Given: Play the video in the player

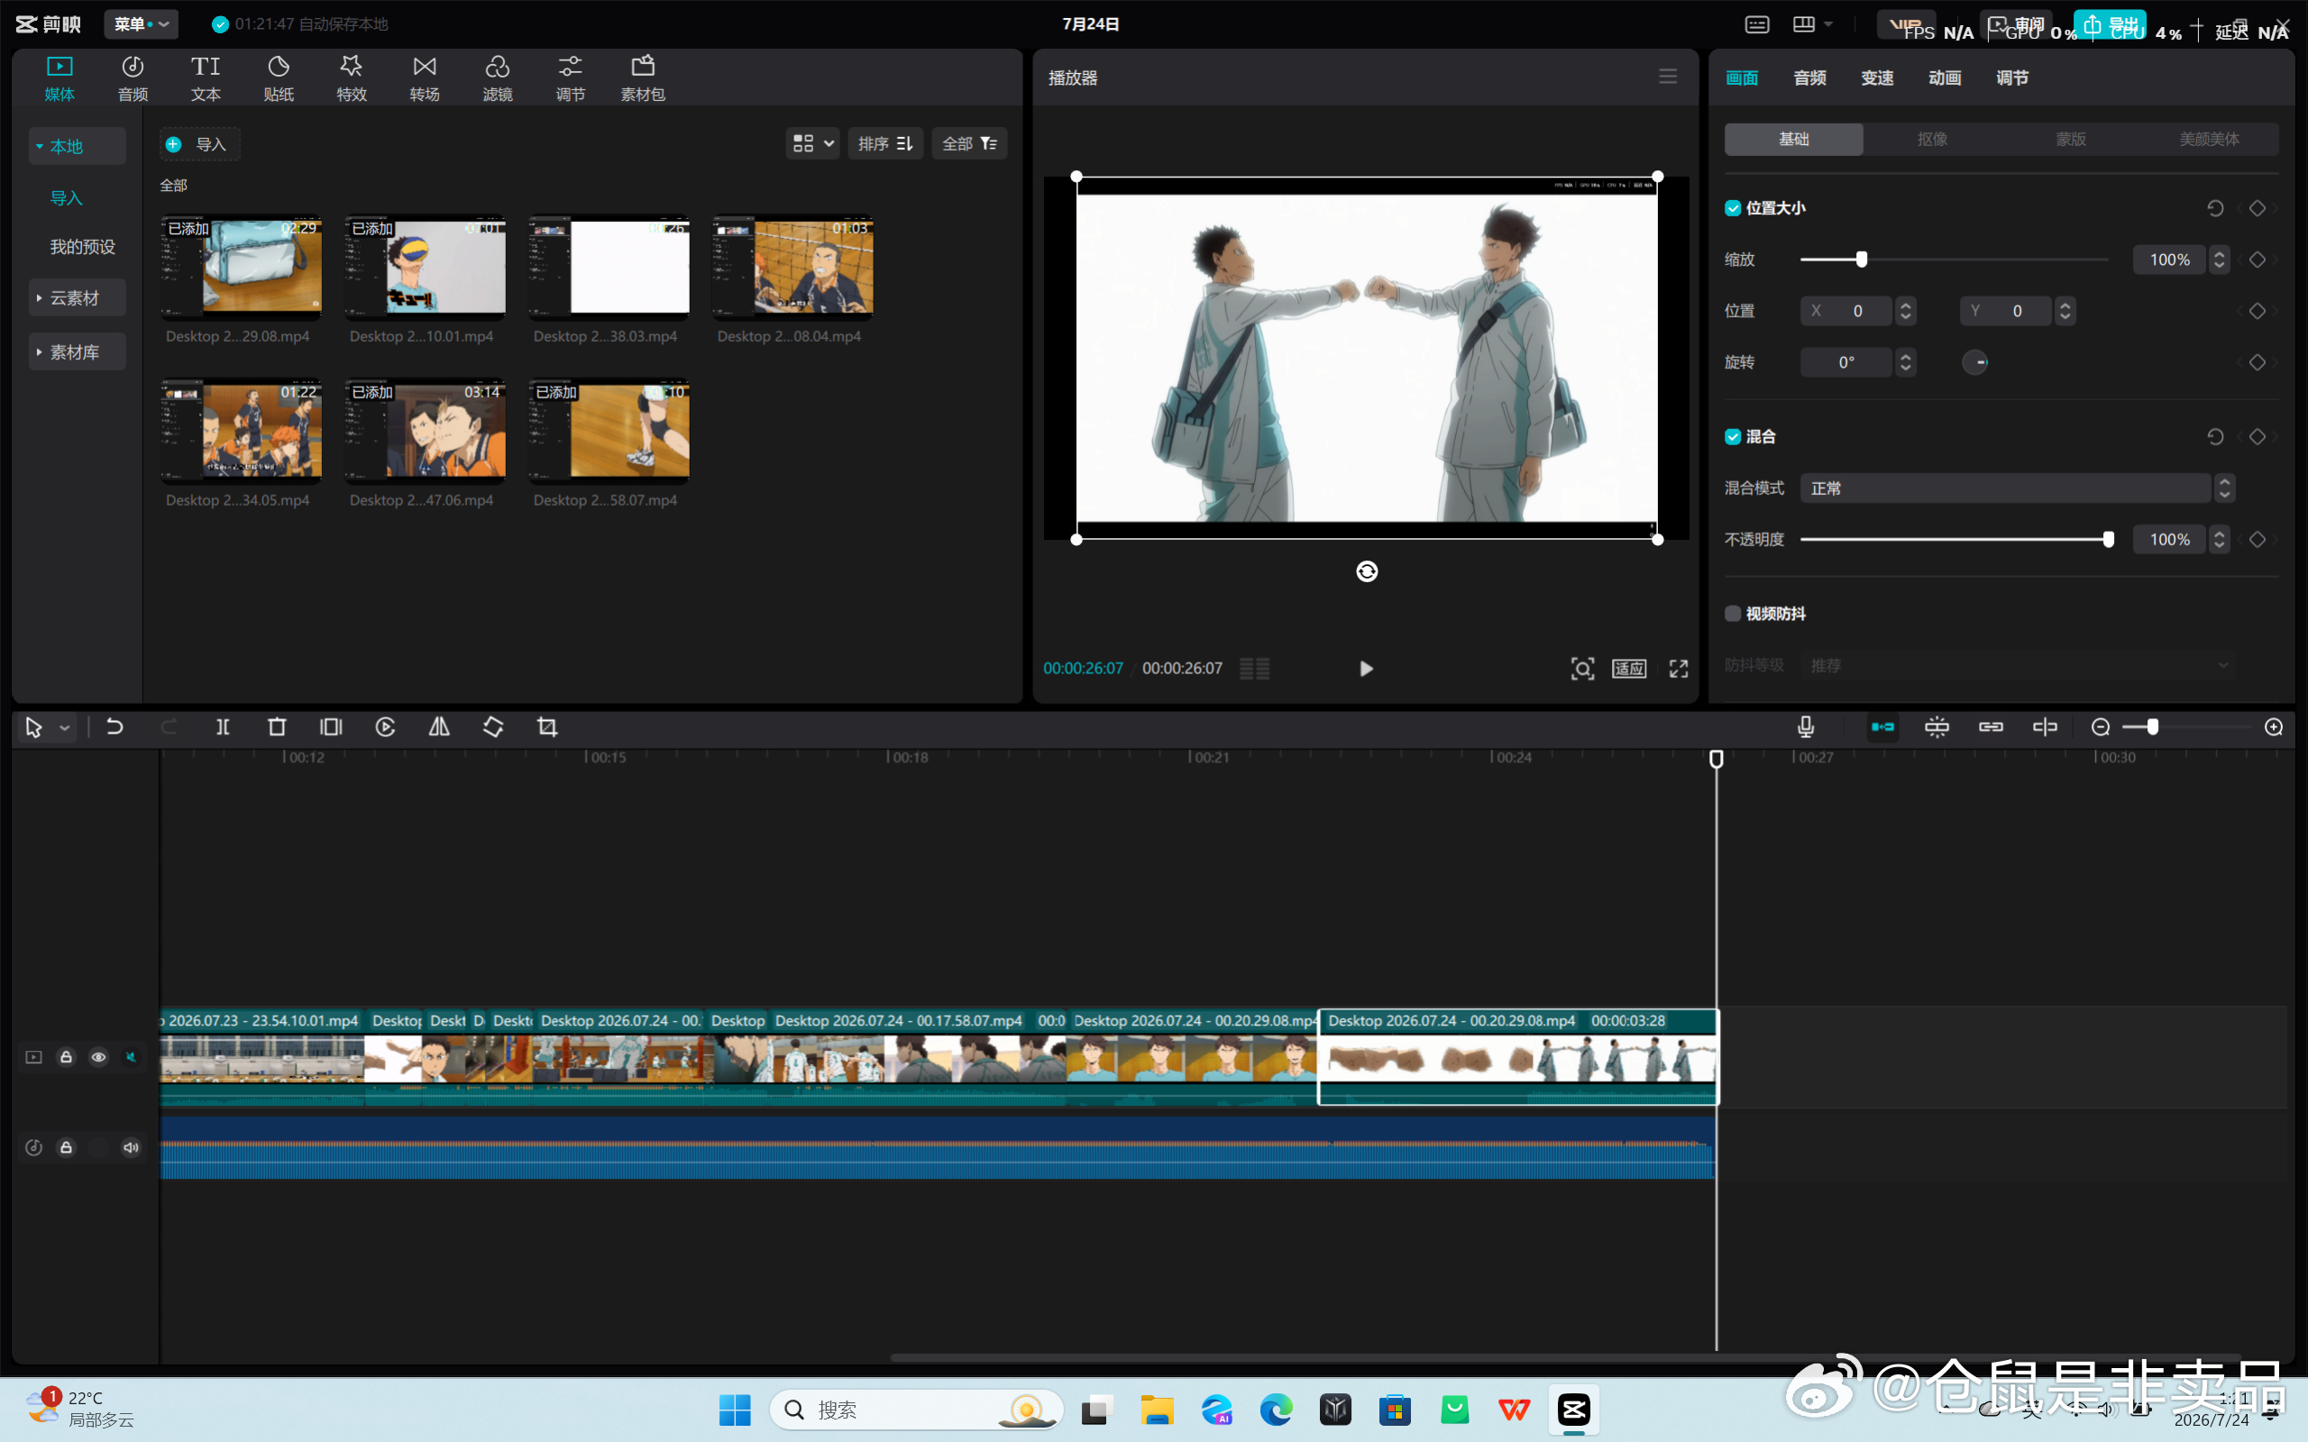Looking at the screenshot, I should 1366,669.
